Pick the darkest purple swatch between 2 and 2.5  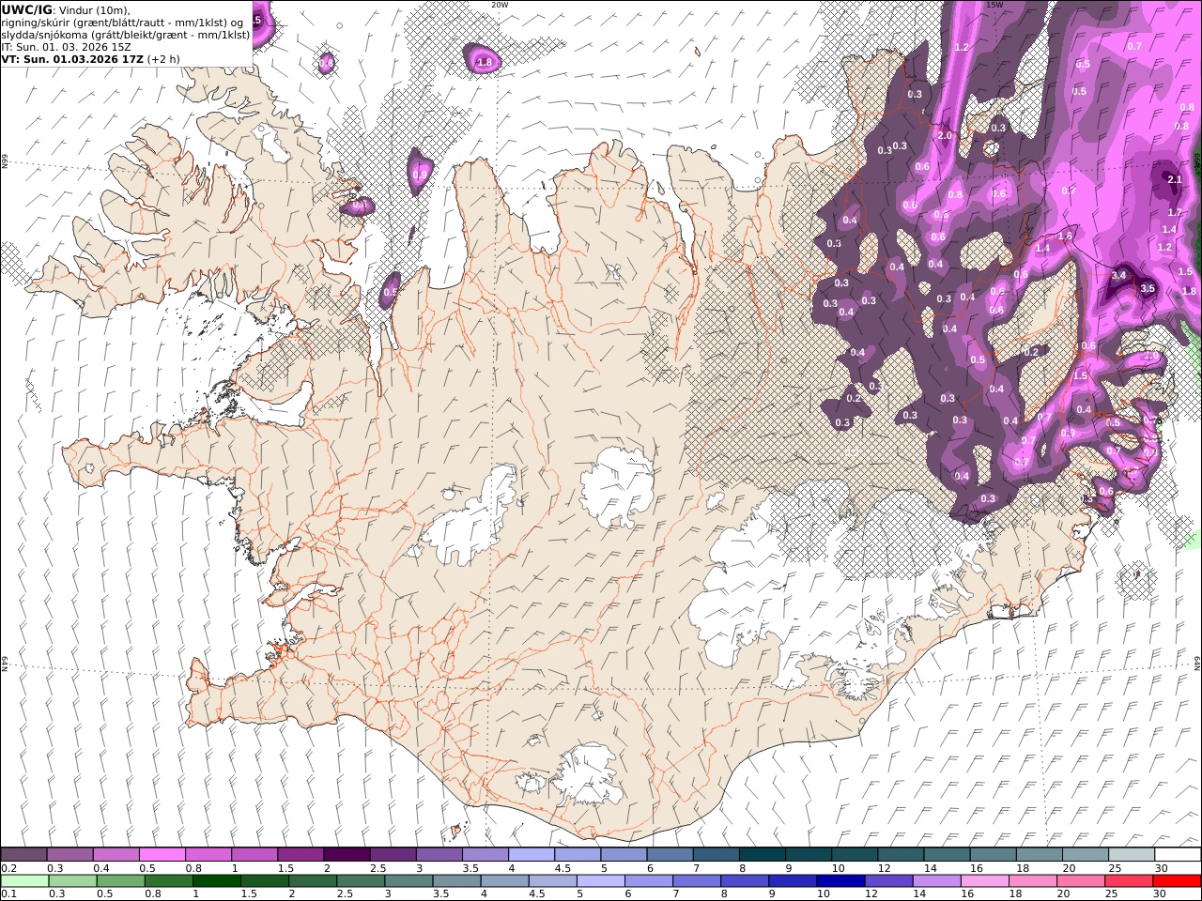click(x=347, y=855)
